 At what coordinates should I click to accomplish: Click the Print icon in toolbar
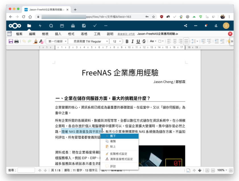pyautogui.click(x=17, y=41)
